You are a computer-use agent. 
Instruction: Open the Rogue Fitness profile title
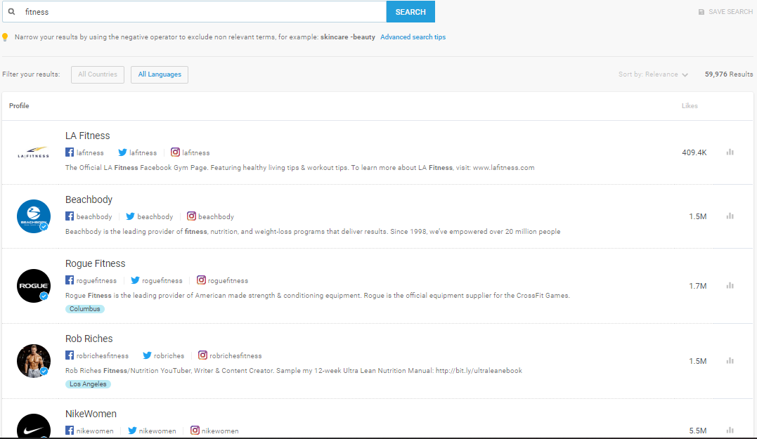95,263
